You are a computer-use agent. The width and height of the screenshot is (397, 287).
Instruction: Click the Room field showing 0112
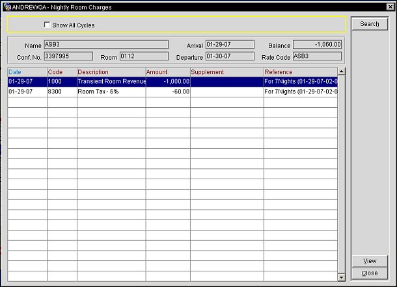[143, 56]
